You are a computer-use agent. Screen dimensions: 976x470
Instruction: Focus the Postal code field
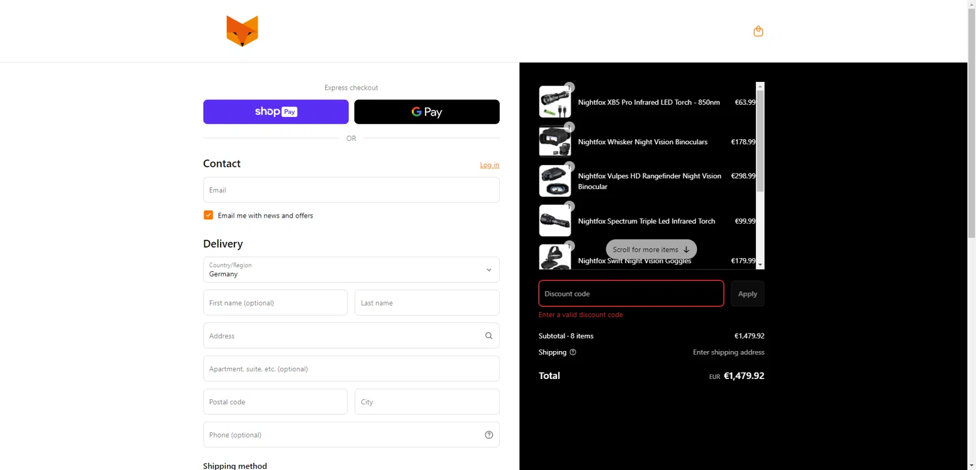275,402
